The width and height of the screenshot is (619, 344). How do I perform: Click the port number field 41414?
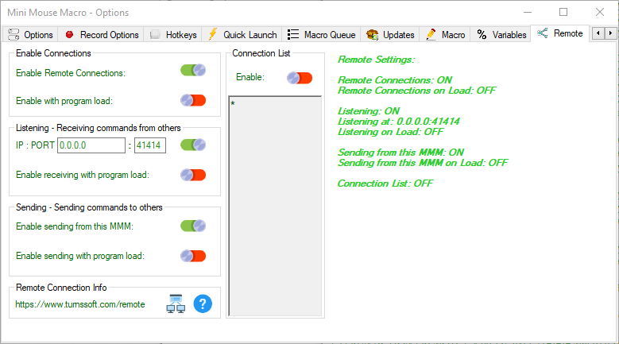click(149, 145)
